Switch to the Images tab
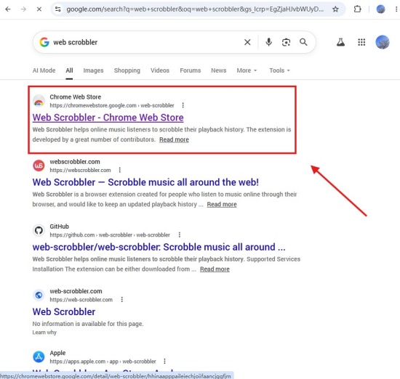Screen dimensions: 400x379 point(93,70)
